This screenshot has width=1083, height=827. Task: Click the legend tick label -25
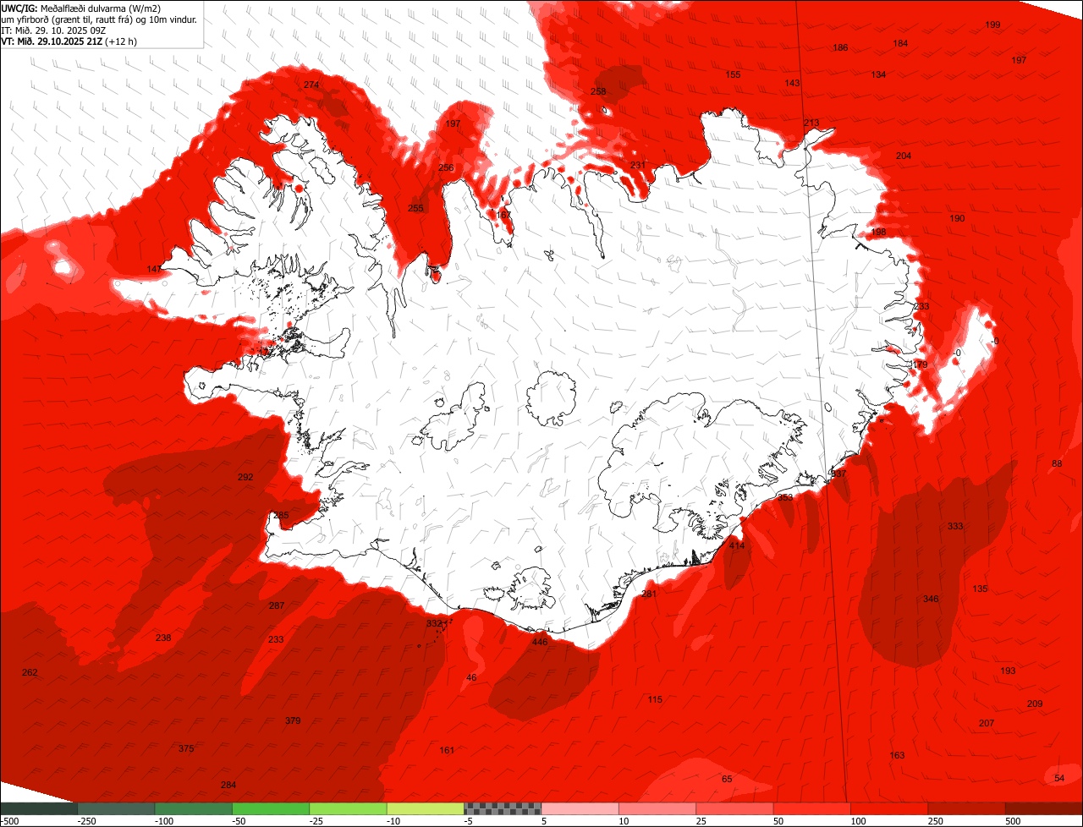(x=316, y=821)
